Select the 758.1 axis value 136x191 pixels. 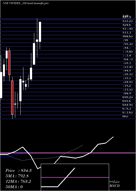pyautogui.click(x=127, y=63)
